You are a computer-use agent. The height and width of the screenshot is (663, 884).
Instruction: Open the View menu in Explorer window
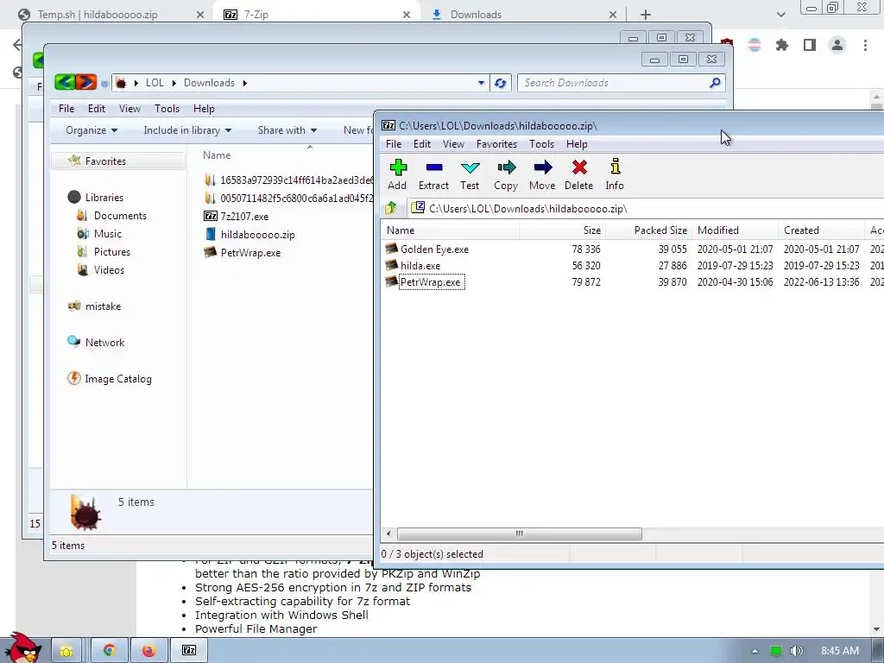point(129,109)
